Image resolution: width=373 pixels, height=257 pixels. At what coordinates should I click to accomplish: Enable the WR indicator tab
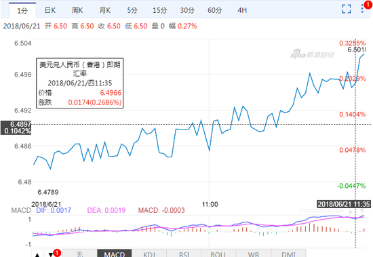(x=254, y=254)
